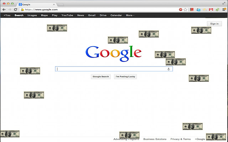Click the I'm Feeling Lucky button
Image resolution: width=228 pixels, height=142 pixels.
(125, 77)
